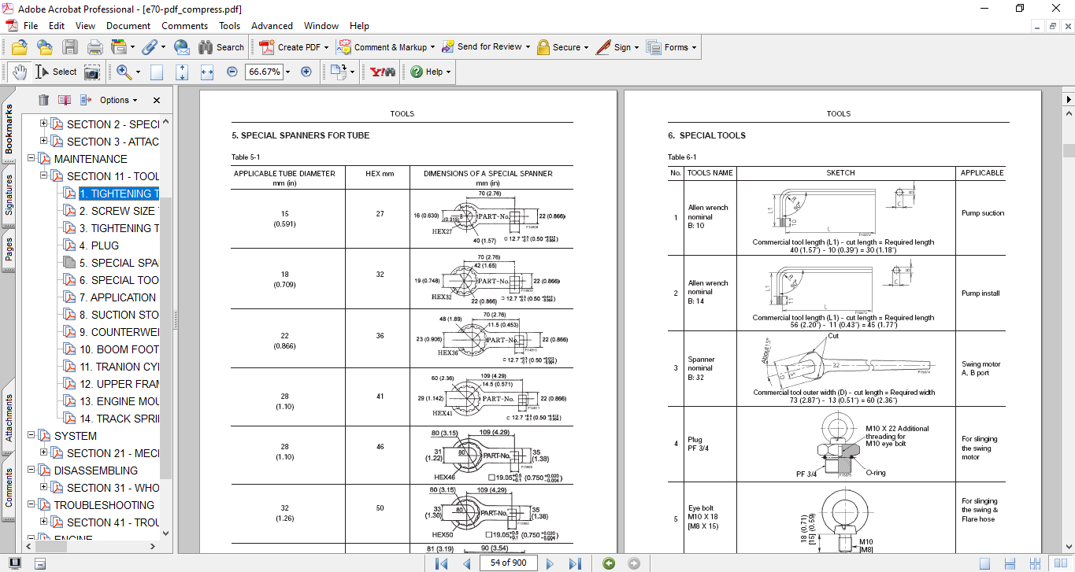
Task: Collapse the SECTION 11 - TOOL bookmark
Action: pos(44,176)
